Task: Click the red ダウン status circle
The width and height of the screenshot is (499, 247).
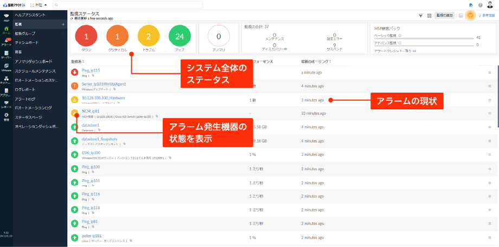Action: pyautogui.click(x=86, y=36)
